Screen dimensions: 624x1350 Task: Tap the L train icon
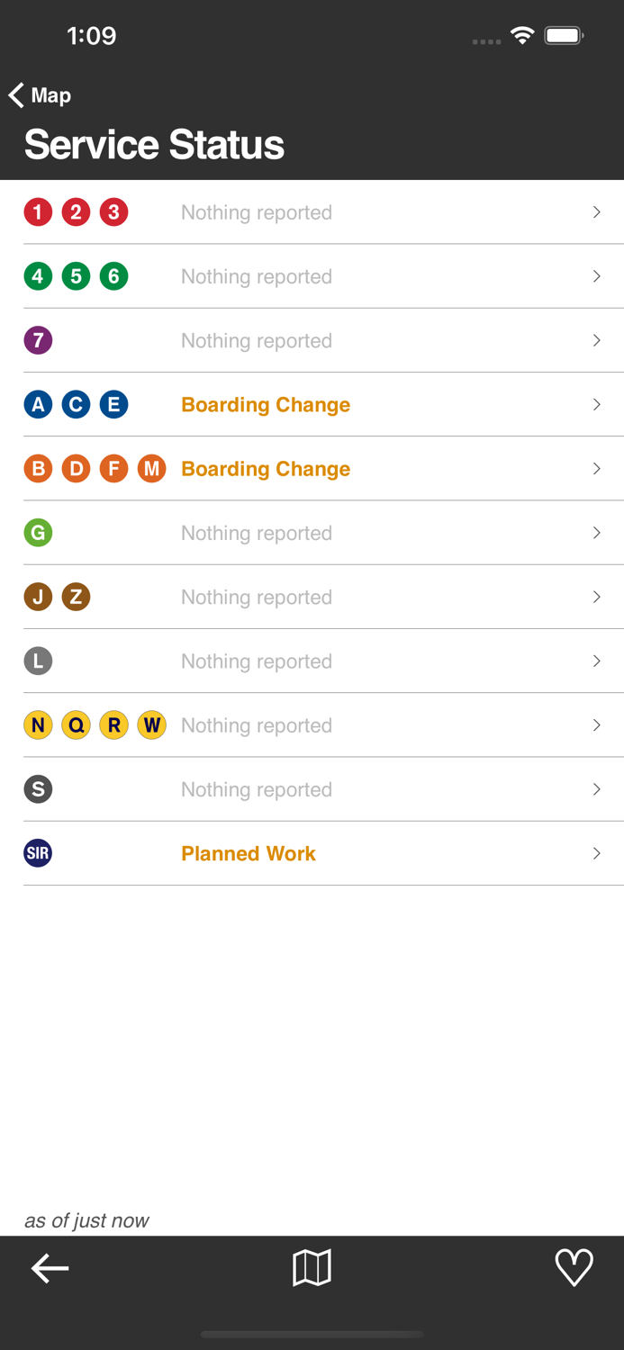pos(38,661)
